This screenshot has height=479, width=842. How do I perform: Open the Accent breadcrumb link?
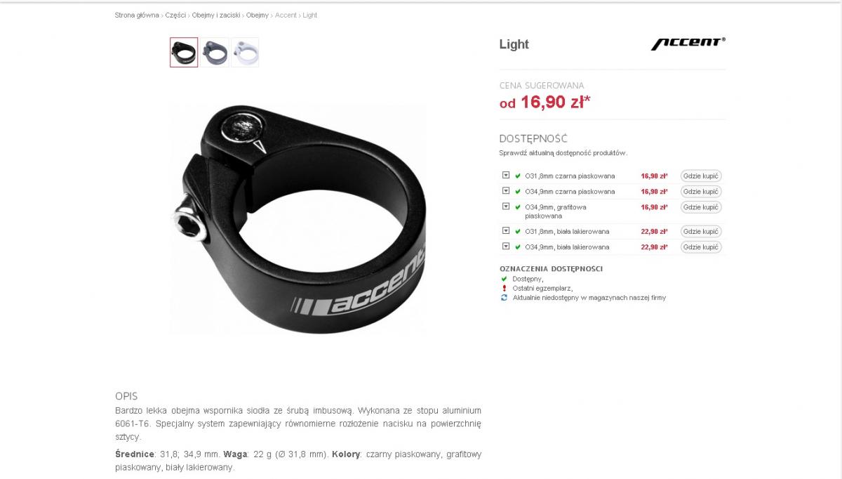(x=286, y=15)
